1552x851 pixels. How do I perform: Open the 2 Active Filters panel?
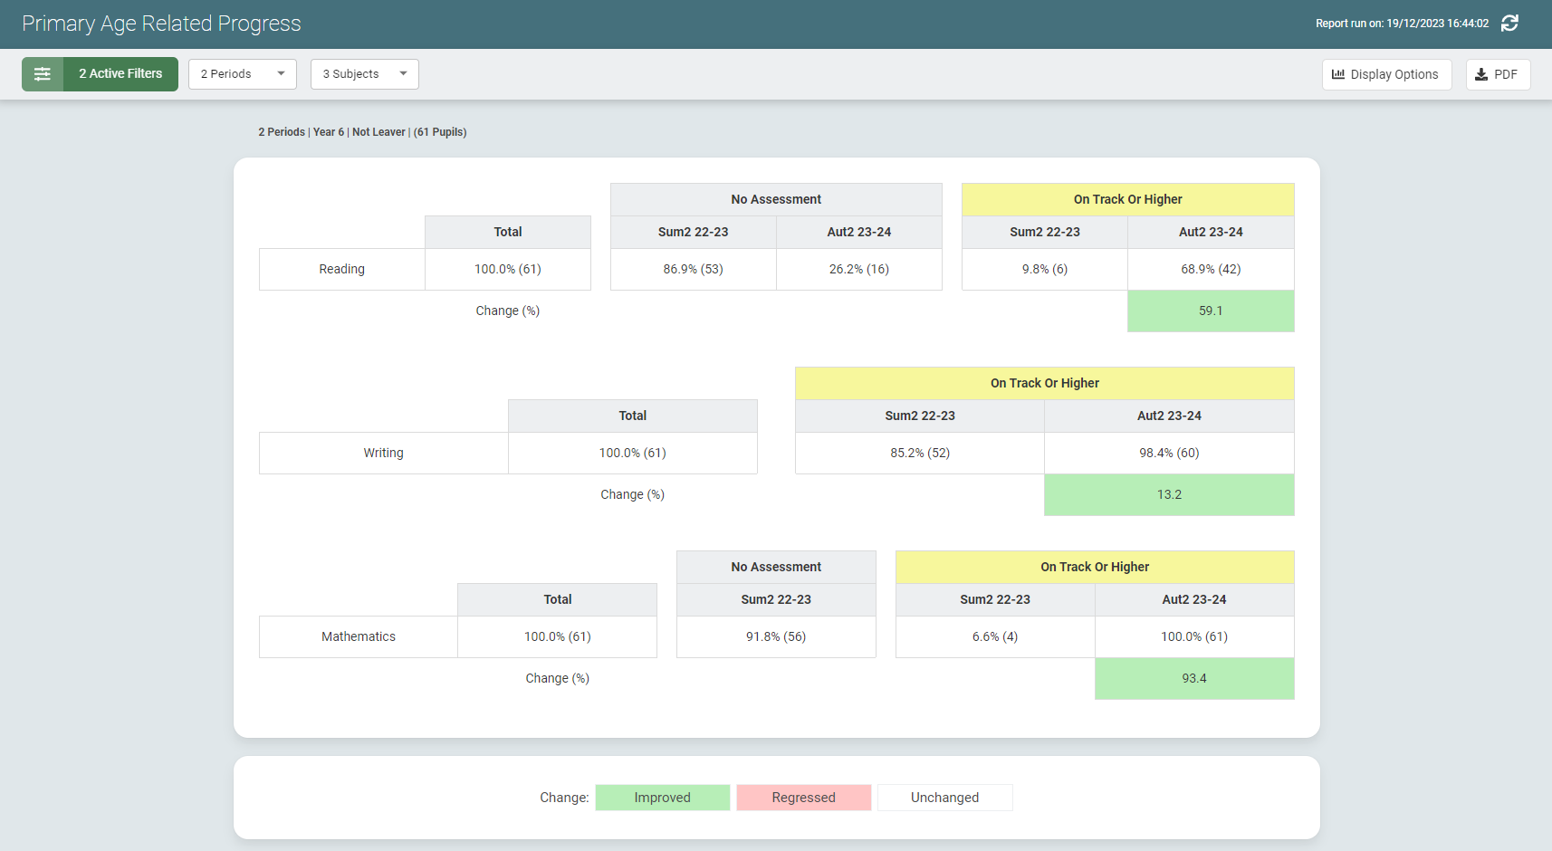point(120,74)
